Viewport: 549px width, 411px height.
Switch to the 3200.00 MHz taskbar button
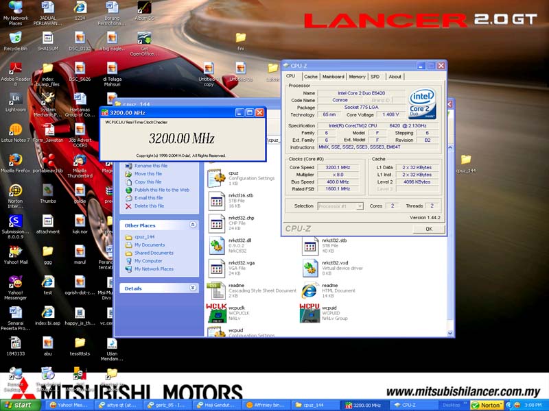[364, 405]
